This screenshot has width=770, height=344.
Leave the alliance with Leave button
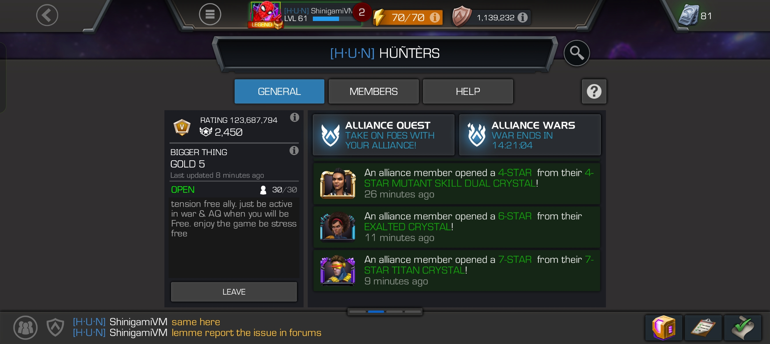tap(234, 292)
